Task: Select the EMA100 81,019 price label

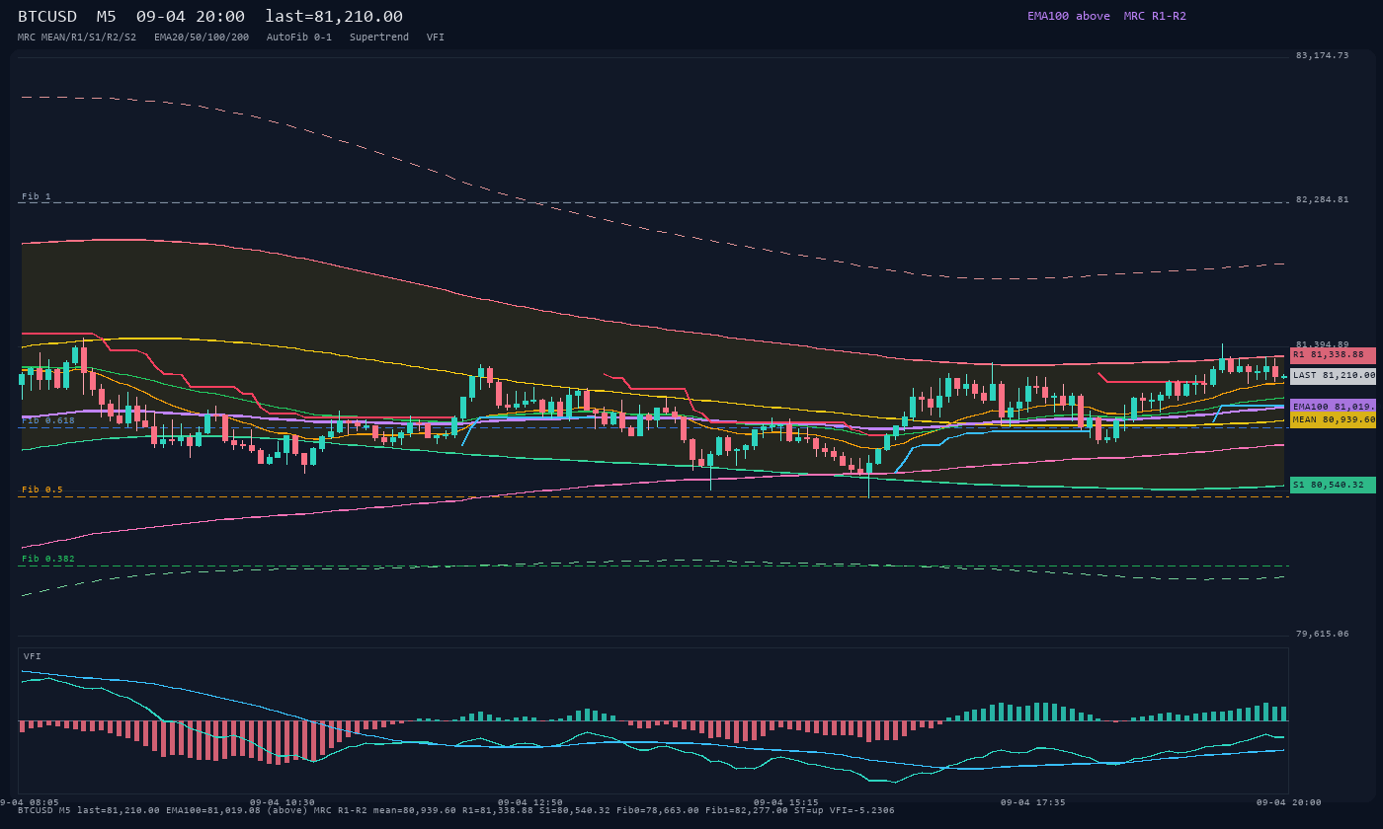Action: (x=1333, y=407)
